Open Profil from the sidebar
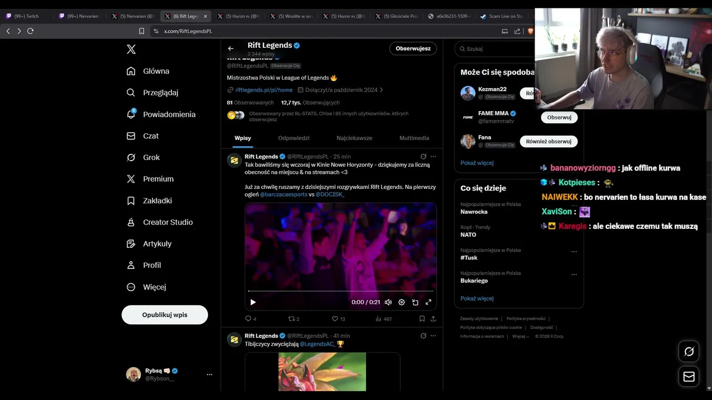This screenshot has height=400, width=712. [x=144, y=265]
